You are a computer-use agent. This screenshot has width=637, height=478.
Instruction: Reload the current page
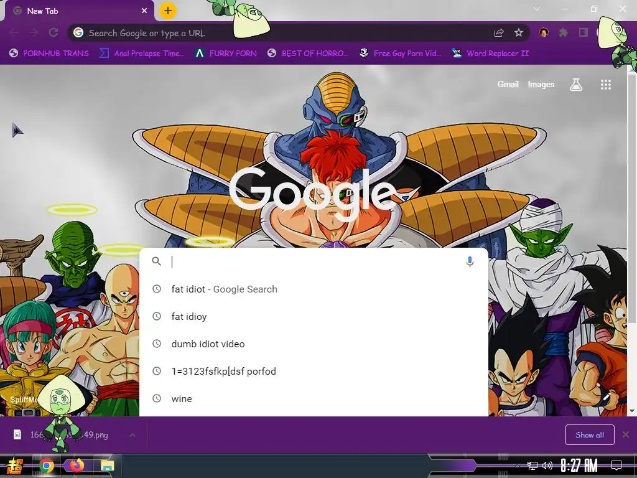[x=53, y=32]
